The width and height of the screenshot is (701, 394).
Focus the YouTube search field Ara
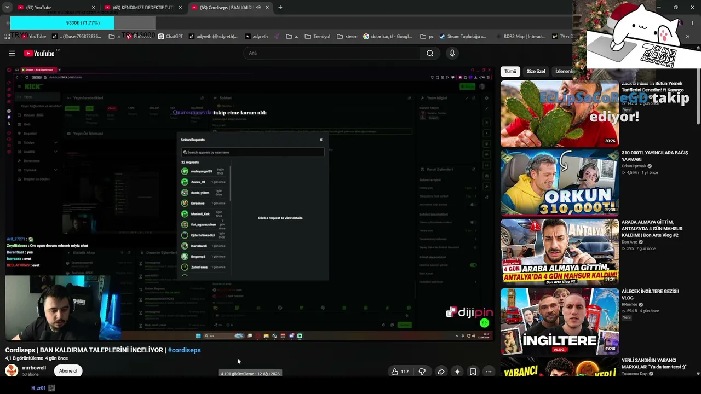coord(331,53)
